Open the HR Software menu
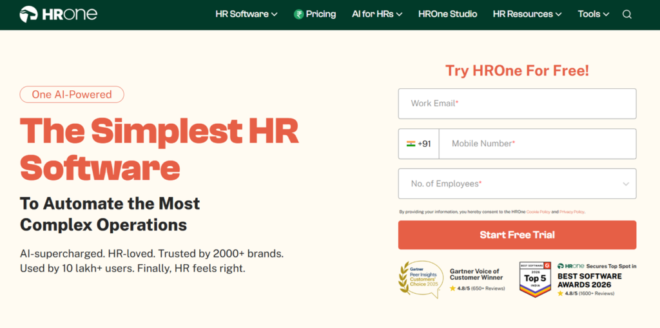660x328 pixels. click(x=246, y=14)
